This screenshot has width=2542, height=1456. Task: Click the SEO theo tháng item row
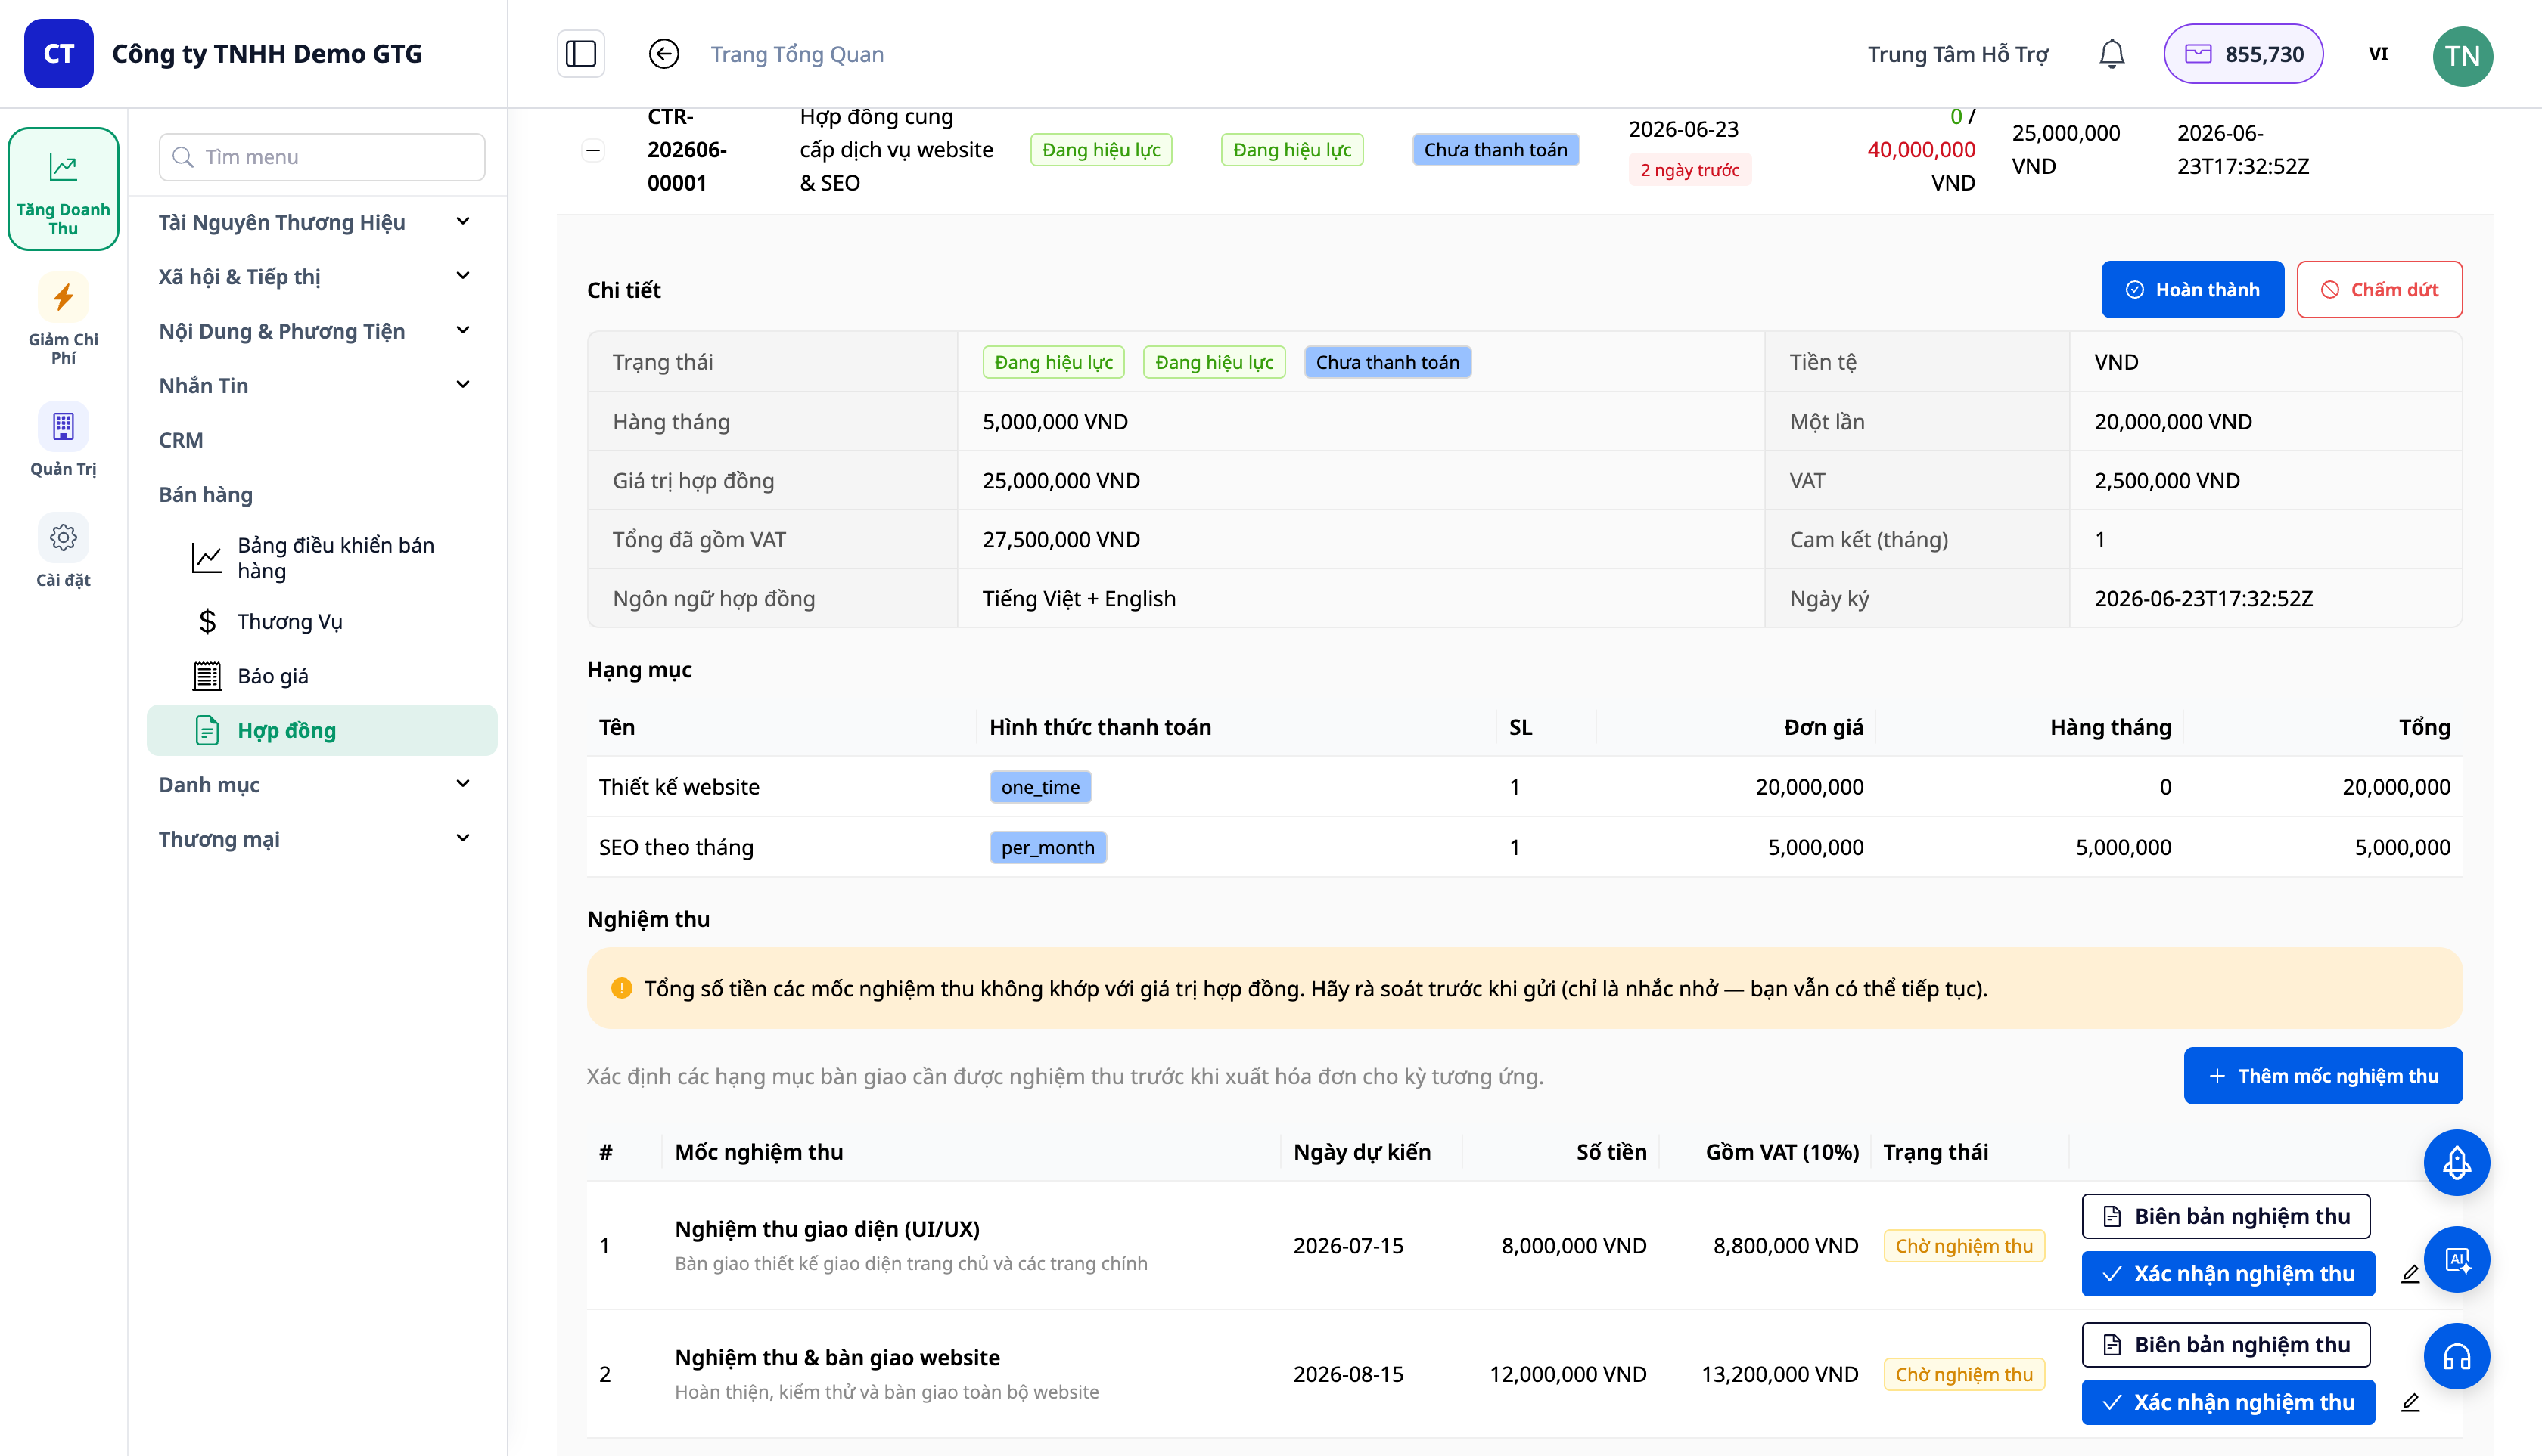pos(1524,847)
